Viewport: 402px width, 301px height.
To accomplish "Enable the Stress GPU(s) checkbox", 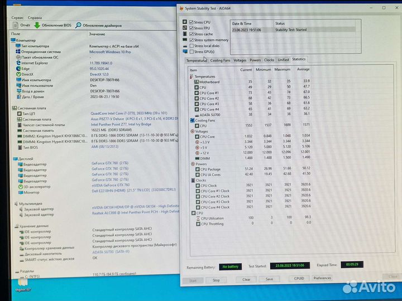I will 192,51.
